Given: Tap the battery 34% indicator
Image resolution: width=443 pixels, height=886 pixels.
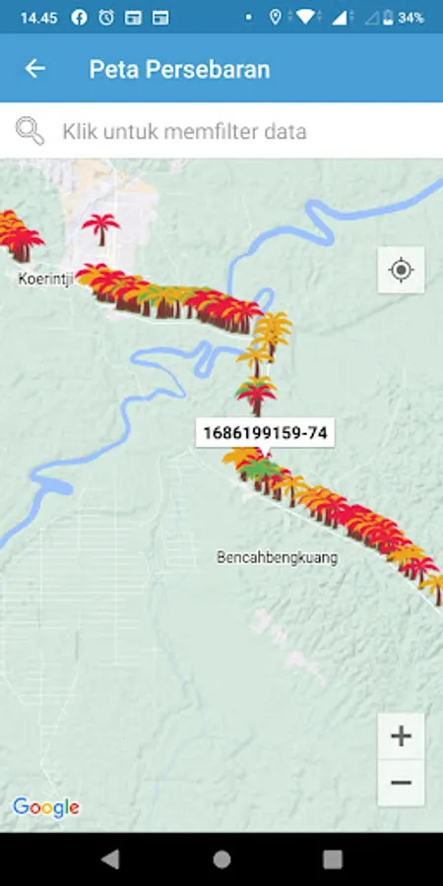Looking at the screenshot, I should (x=404, y=18).
